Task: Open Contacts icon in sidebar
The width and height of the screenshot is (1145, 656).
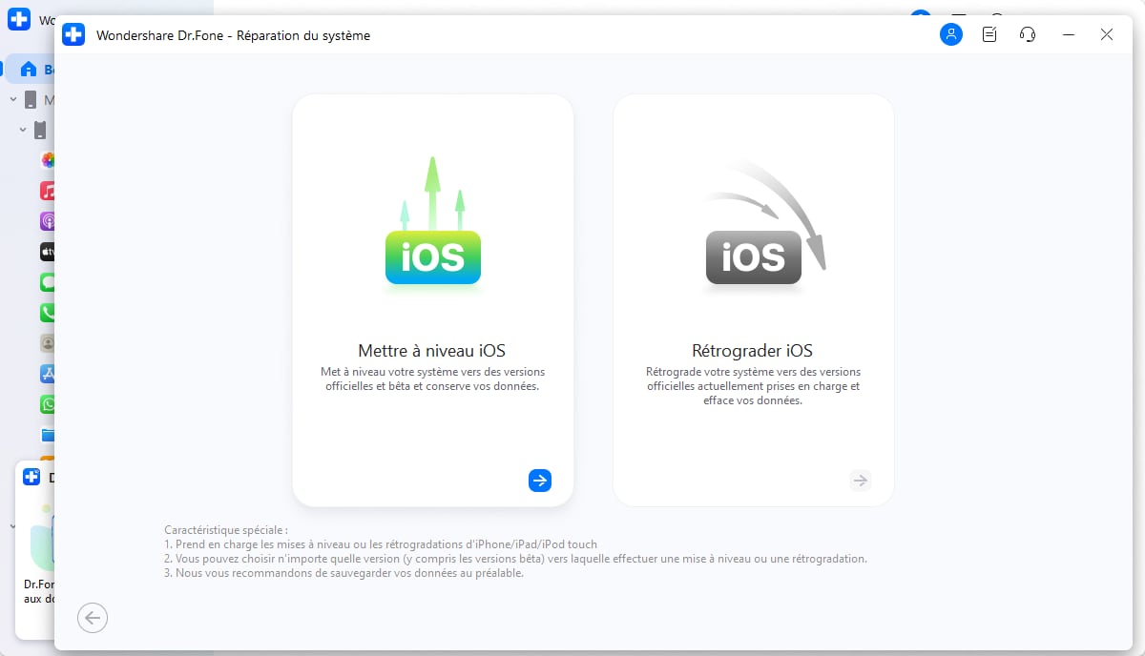Action: point(48,342)
